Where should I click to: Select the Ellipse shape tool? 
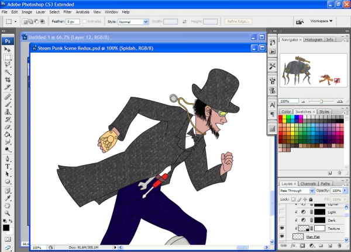8,181
